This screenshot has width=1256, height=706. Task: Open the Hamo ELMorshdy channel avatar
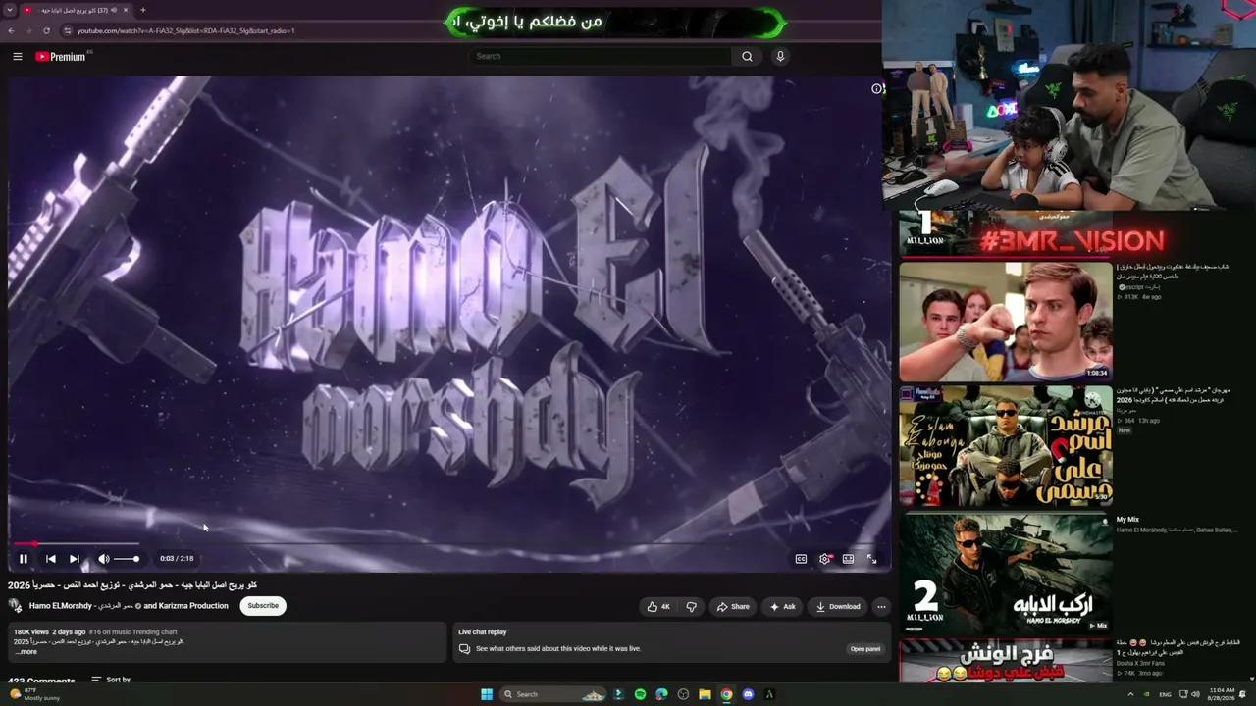coord(16,606)
